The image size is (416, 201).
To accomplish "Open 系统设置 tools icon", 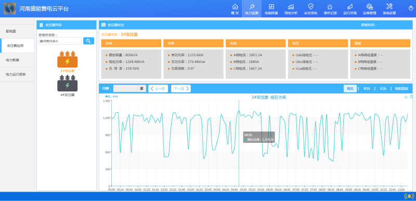I will 389,7.
